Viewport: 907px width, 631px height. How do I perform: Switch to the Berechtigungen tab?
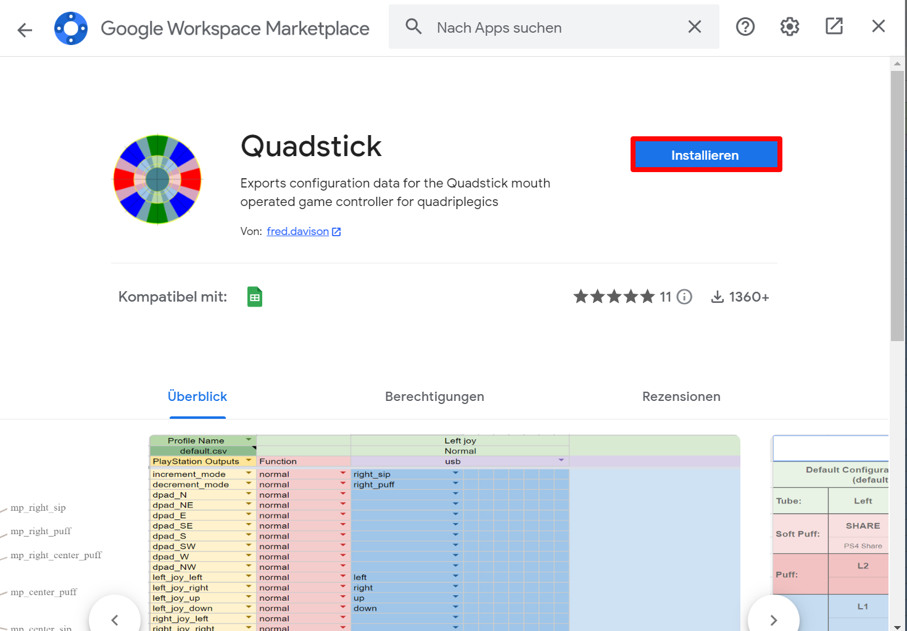434,397
